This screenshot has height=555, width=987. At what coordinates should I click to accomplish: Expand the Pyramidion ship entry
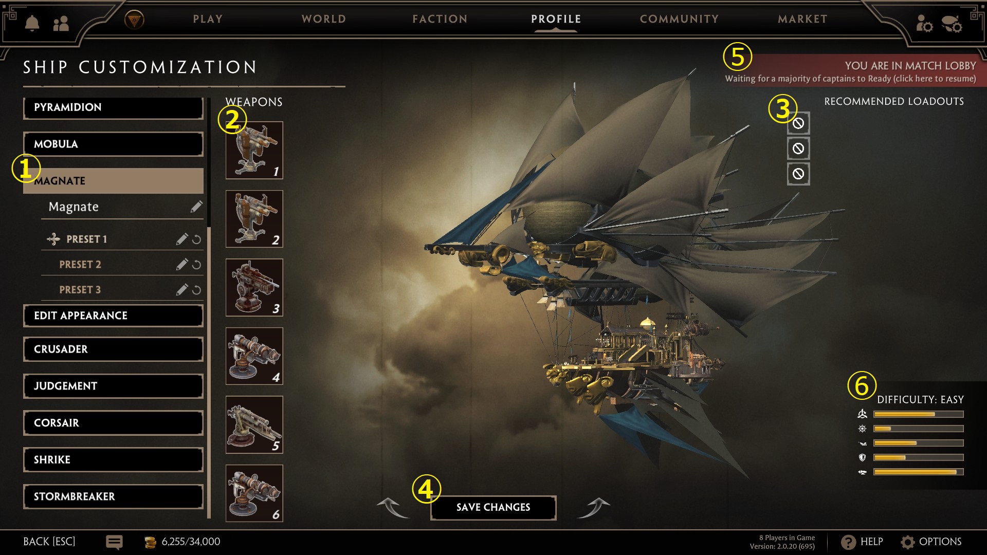click(113, 107)
